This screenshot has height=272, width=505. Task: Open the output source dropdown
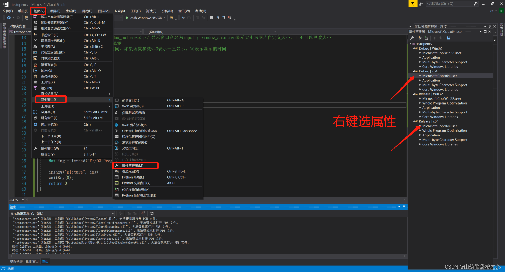coord(113,214)
